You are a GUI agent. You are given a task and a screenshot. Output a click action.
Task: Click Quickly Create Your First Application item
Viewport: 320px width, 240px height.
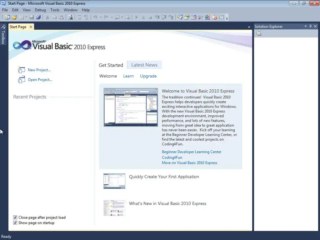[x=164, y=177]
